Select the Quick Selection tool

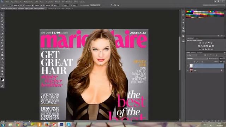tap(2, 24)
